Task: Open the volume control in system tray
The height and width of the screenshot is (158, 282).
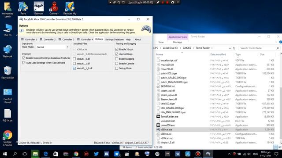Action: click(x=249, y=154)
